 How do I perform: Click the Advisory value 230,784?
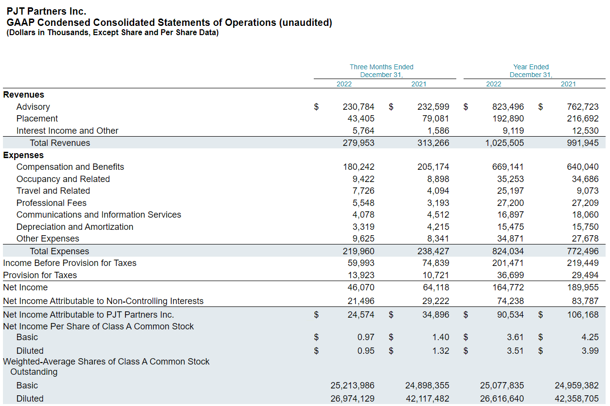click(359, 107)
